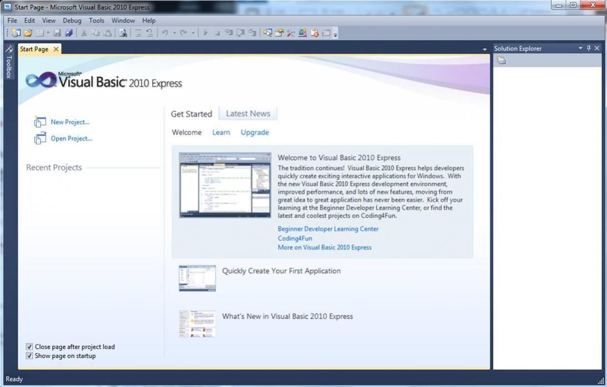
Task: Click the Recent Projects heading
Action: click(x=54, y=167)
